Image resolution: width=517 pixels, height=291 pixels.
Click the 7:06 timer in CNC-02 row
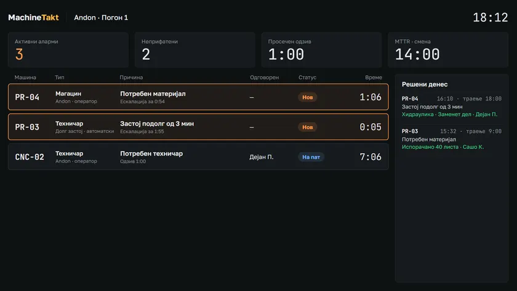pos(371,157)
